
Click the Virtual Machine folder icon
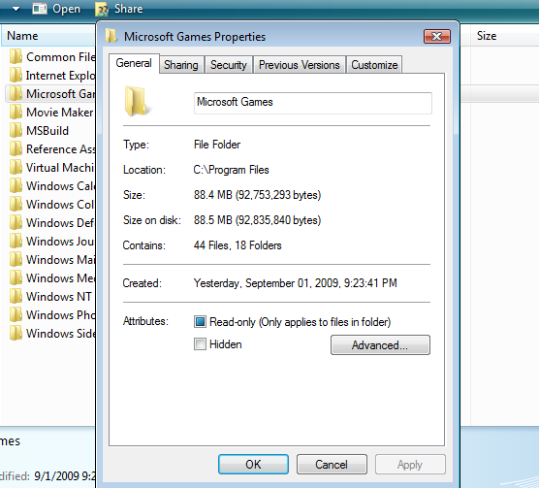[16, 168]
